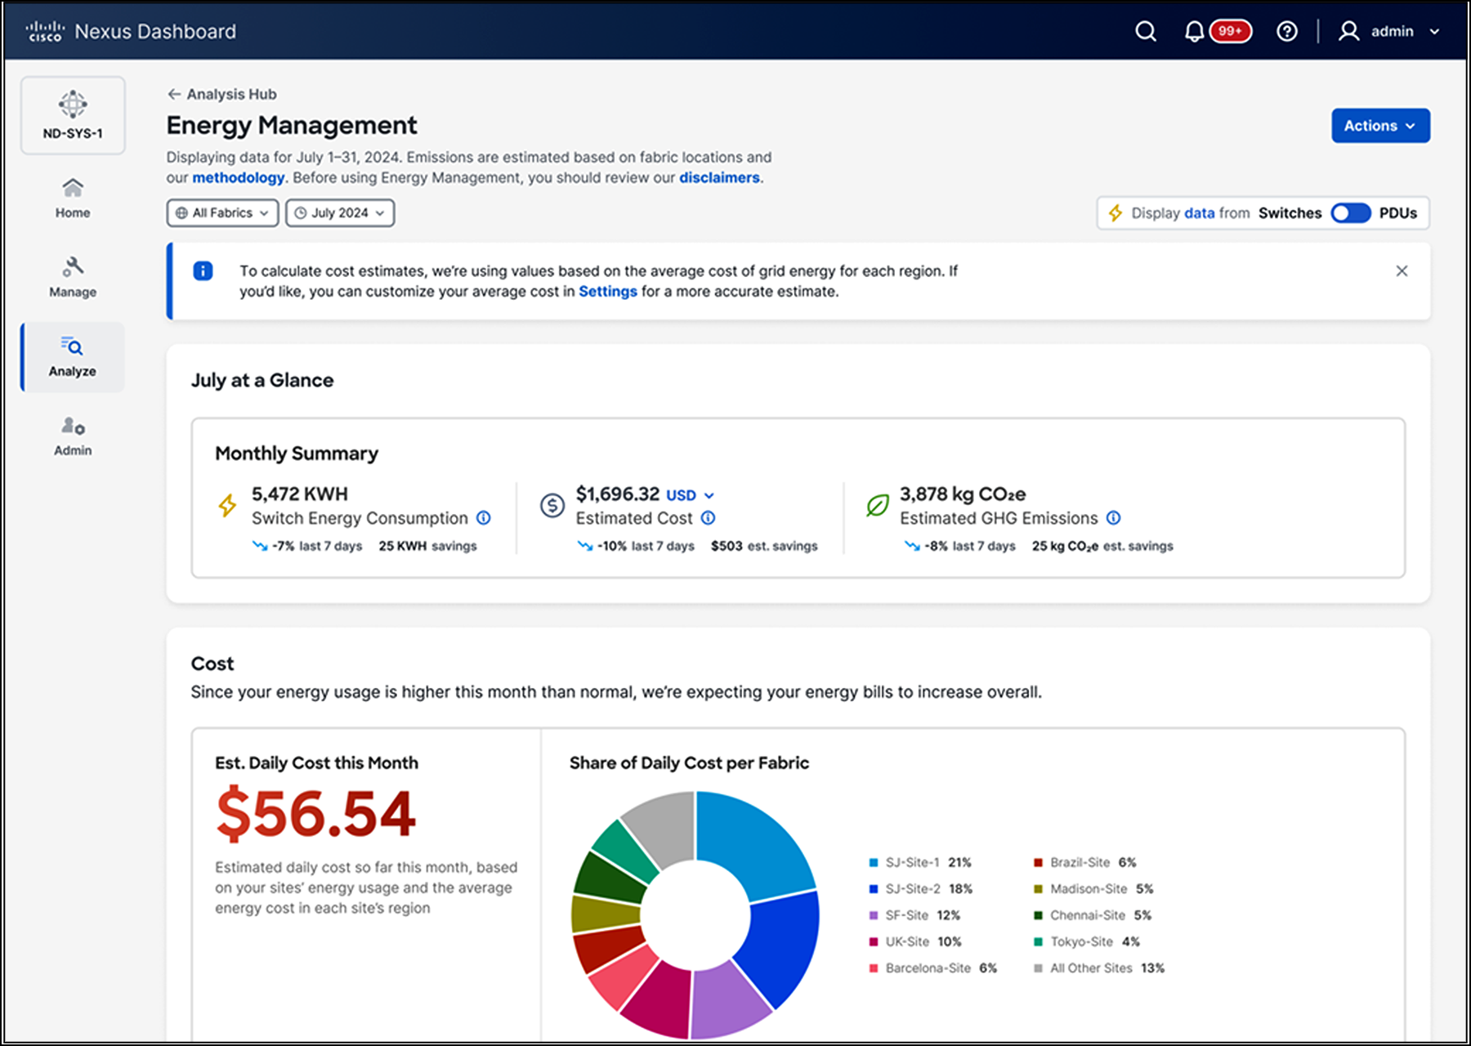Click Chennai-Site 5% legend entry

click(x=1093, y=915)
